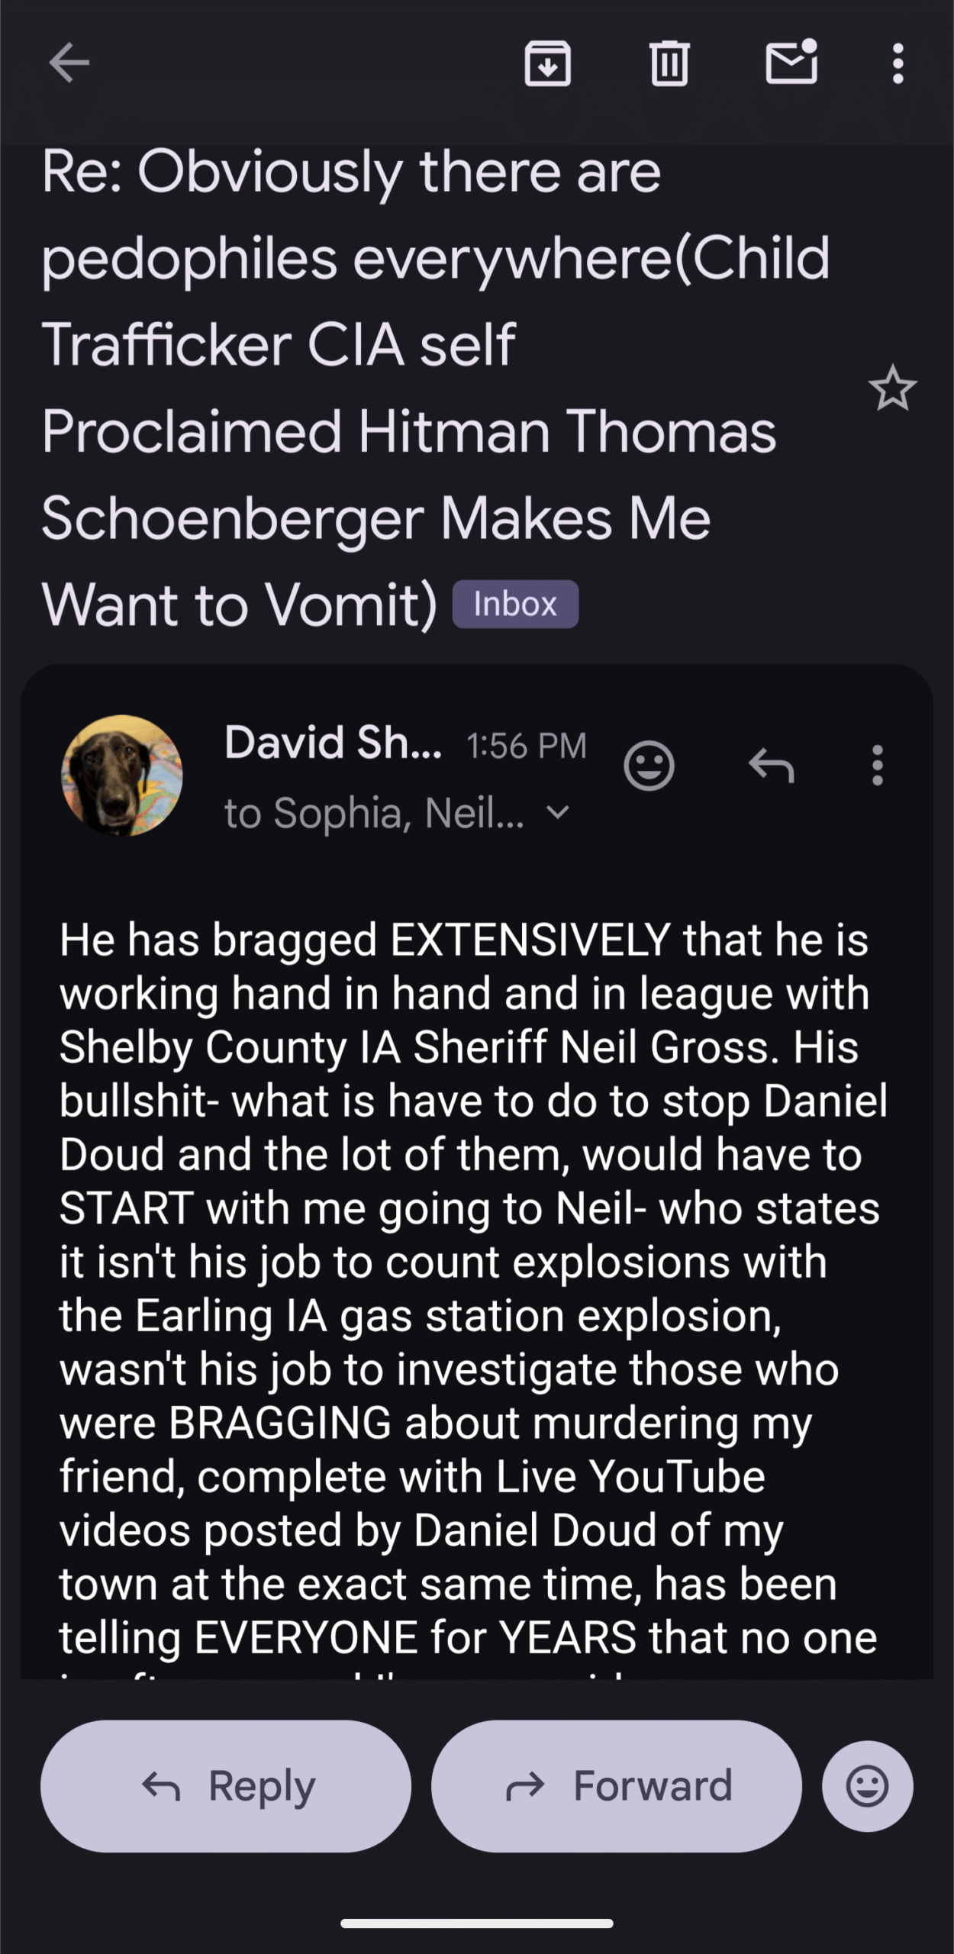
Task: Tap the sender name David Sh...
Action: 333,743
